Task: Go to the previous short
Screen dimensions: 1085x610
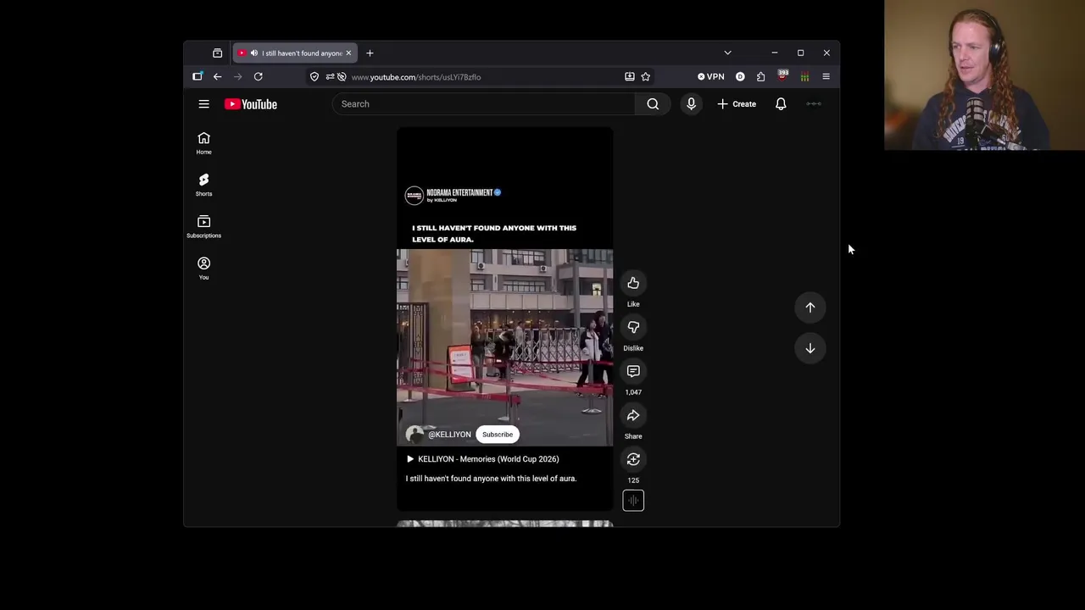Action: pos(810,308)
